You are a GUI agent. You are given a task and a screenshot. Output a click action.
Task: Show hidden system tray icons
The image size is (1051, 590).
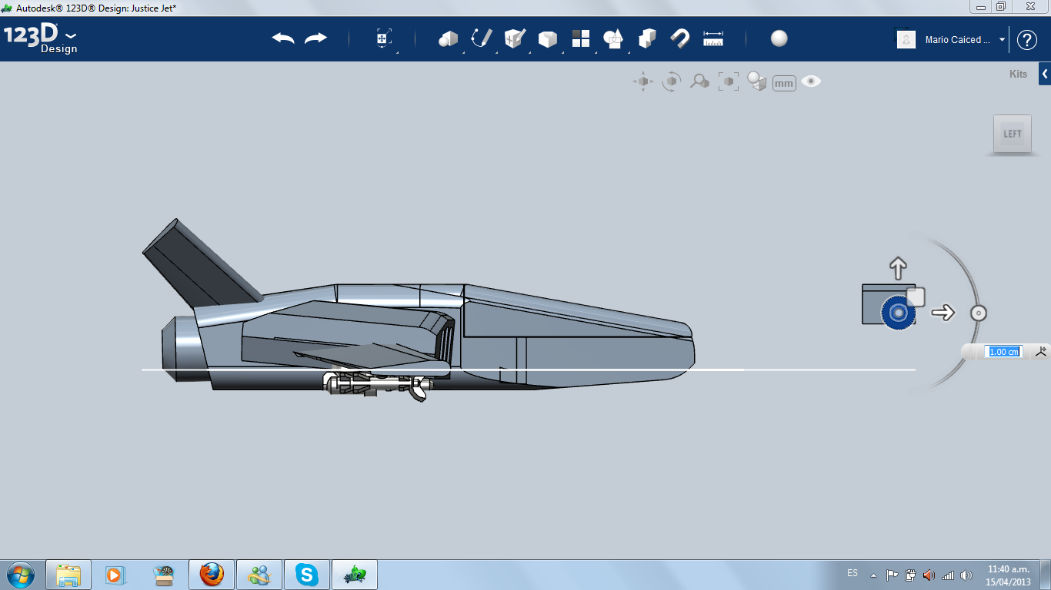[873, 575]
